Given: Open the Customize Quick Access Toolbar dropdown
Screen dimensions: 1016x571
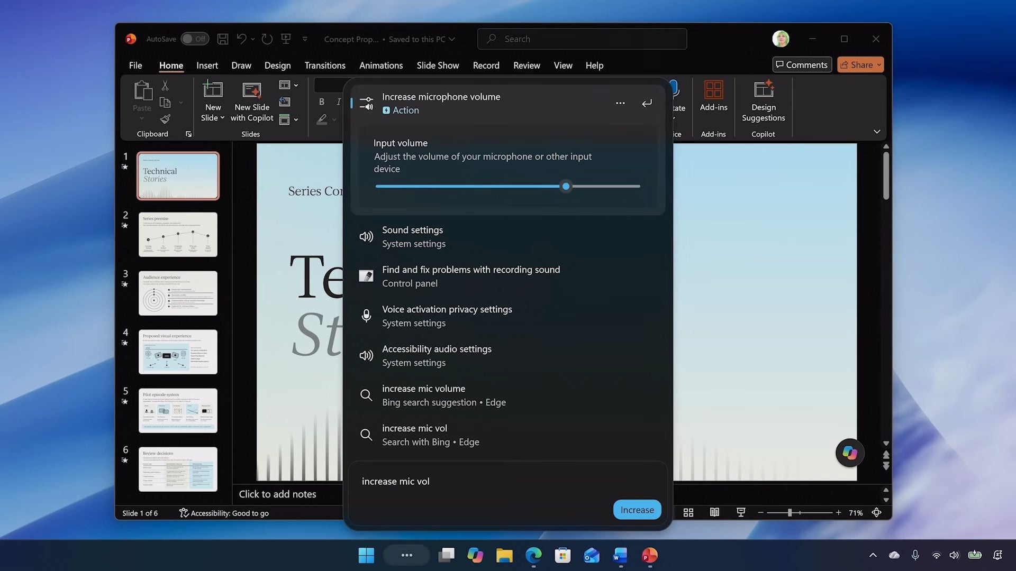Looking at the screenshot, I should pyautogui.click(x=305, y=39).
